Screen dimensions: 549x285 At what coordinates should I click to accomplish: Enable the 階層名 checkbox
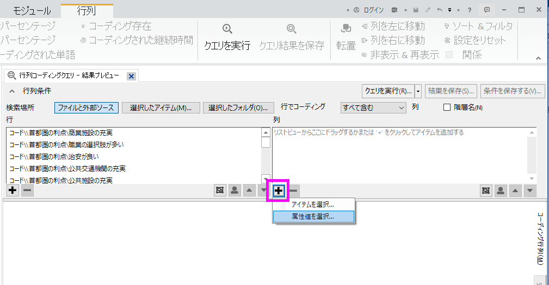(447, 107)
